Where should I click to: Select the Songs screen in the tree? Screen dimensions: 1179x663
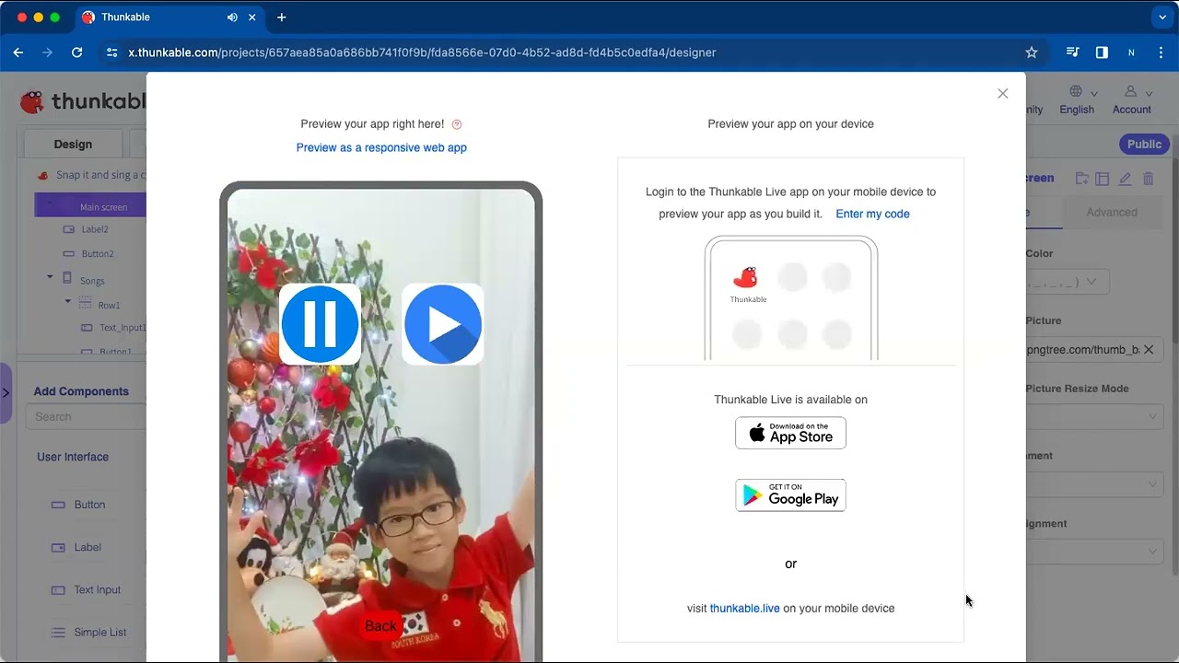click(x=92, y=281)
